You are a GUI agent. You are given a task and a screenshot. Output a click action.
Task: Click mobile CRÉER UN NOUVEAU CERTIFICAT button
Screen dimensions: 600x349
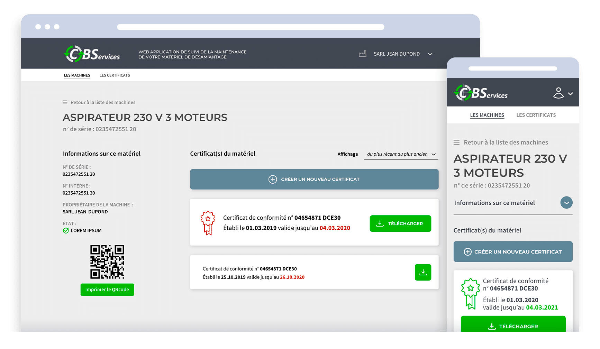click(x=513, y=251)
